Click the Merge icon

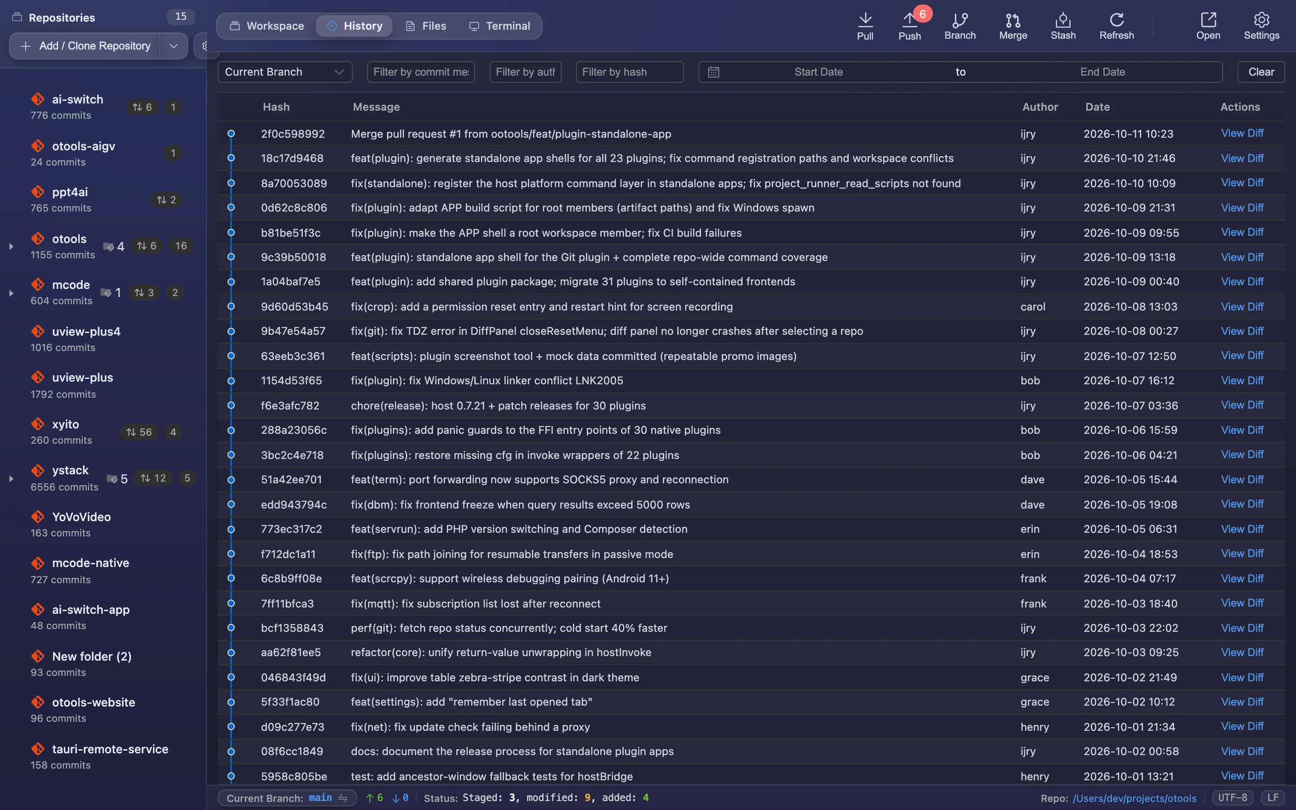point(1012,20)
